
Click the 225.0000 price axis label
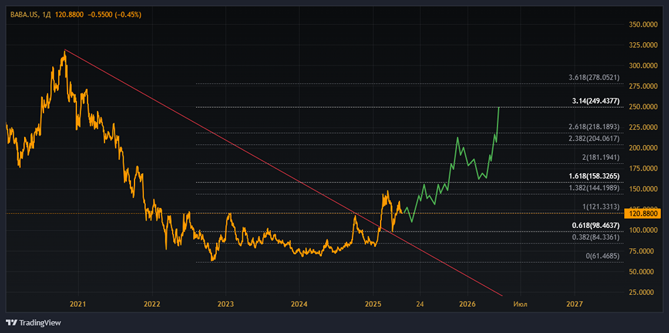pyautogui.click(x=644, y=127)
